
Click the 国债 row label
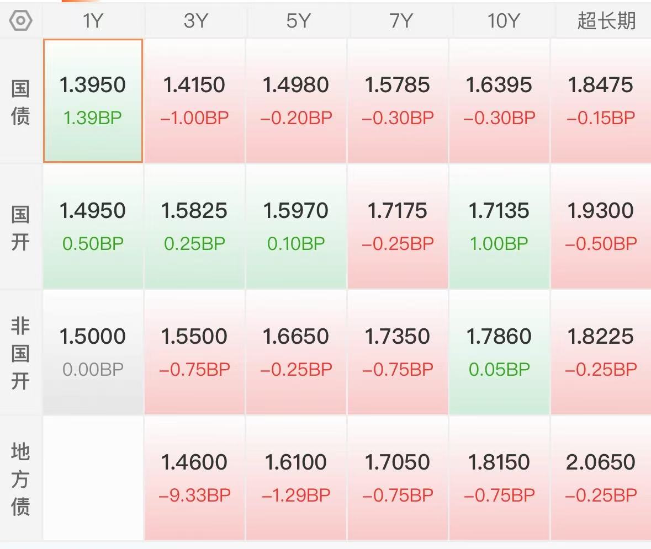[x=20, y=102]
